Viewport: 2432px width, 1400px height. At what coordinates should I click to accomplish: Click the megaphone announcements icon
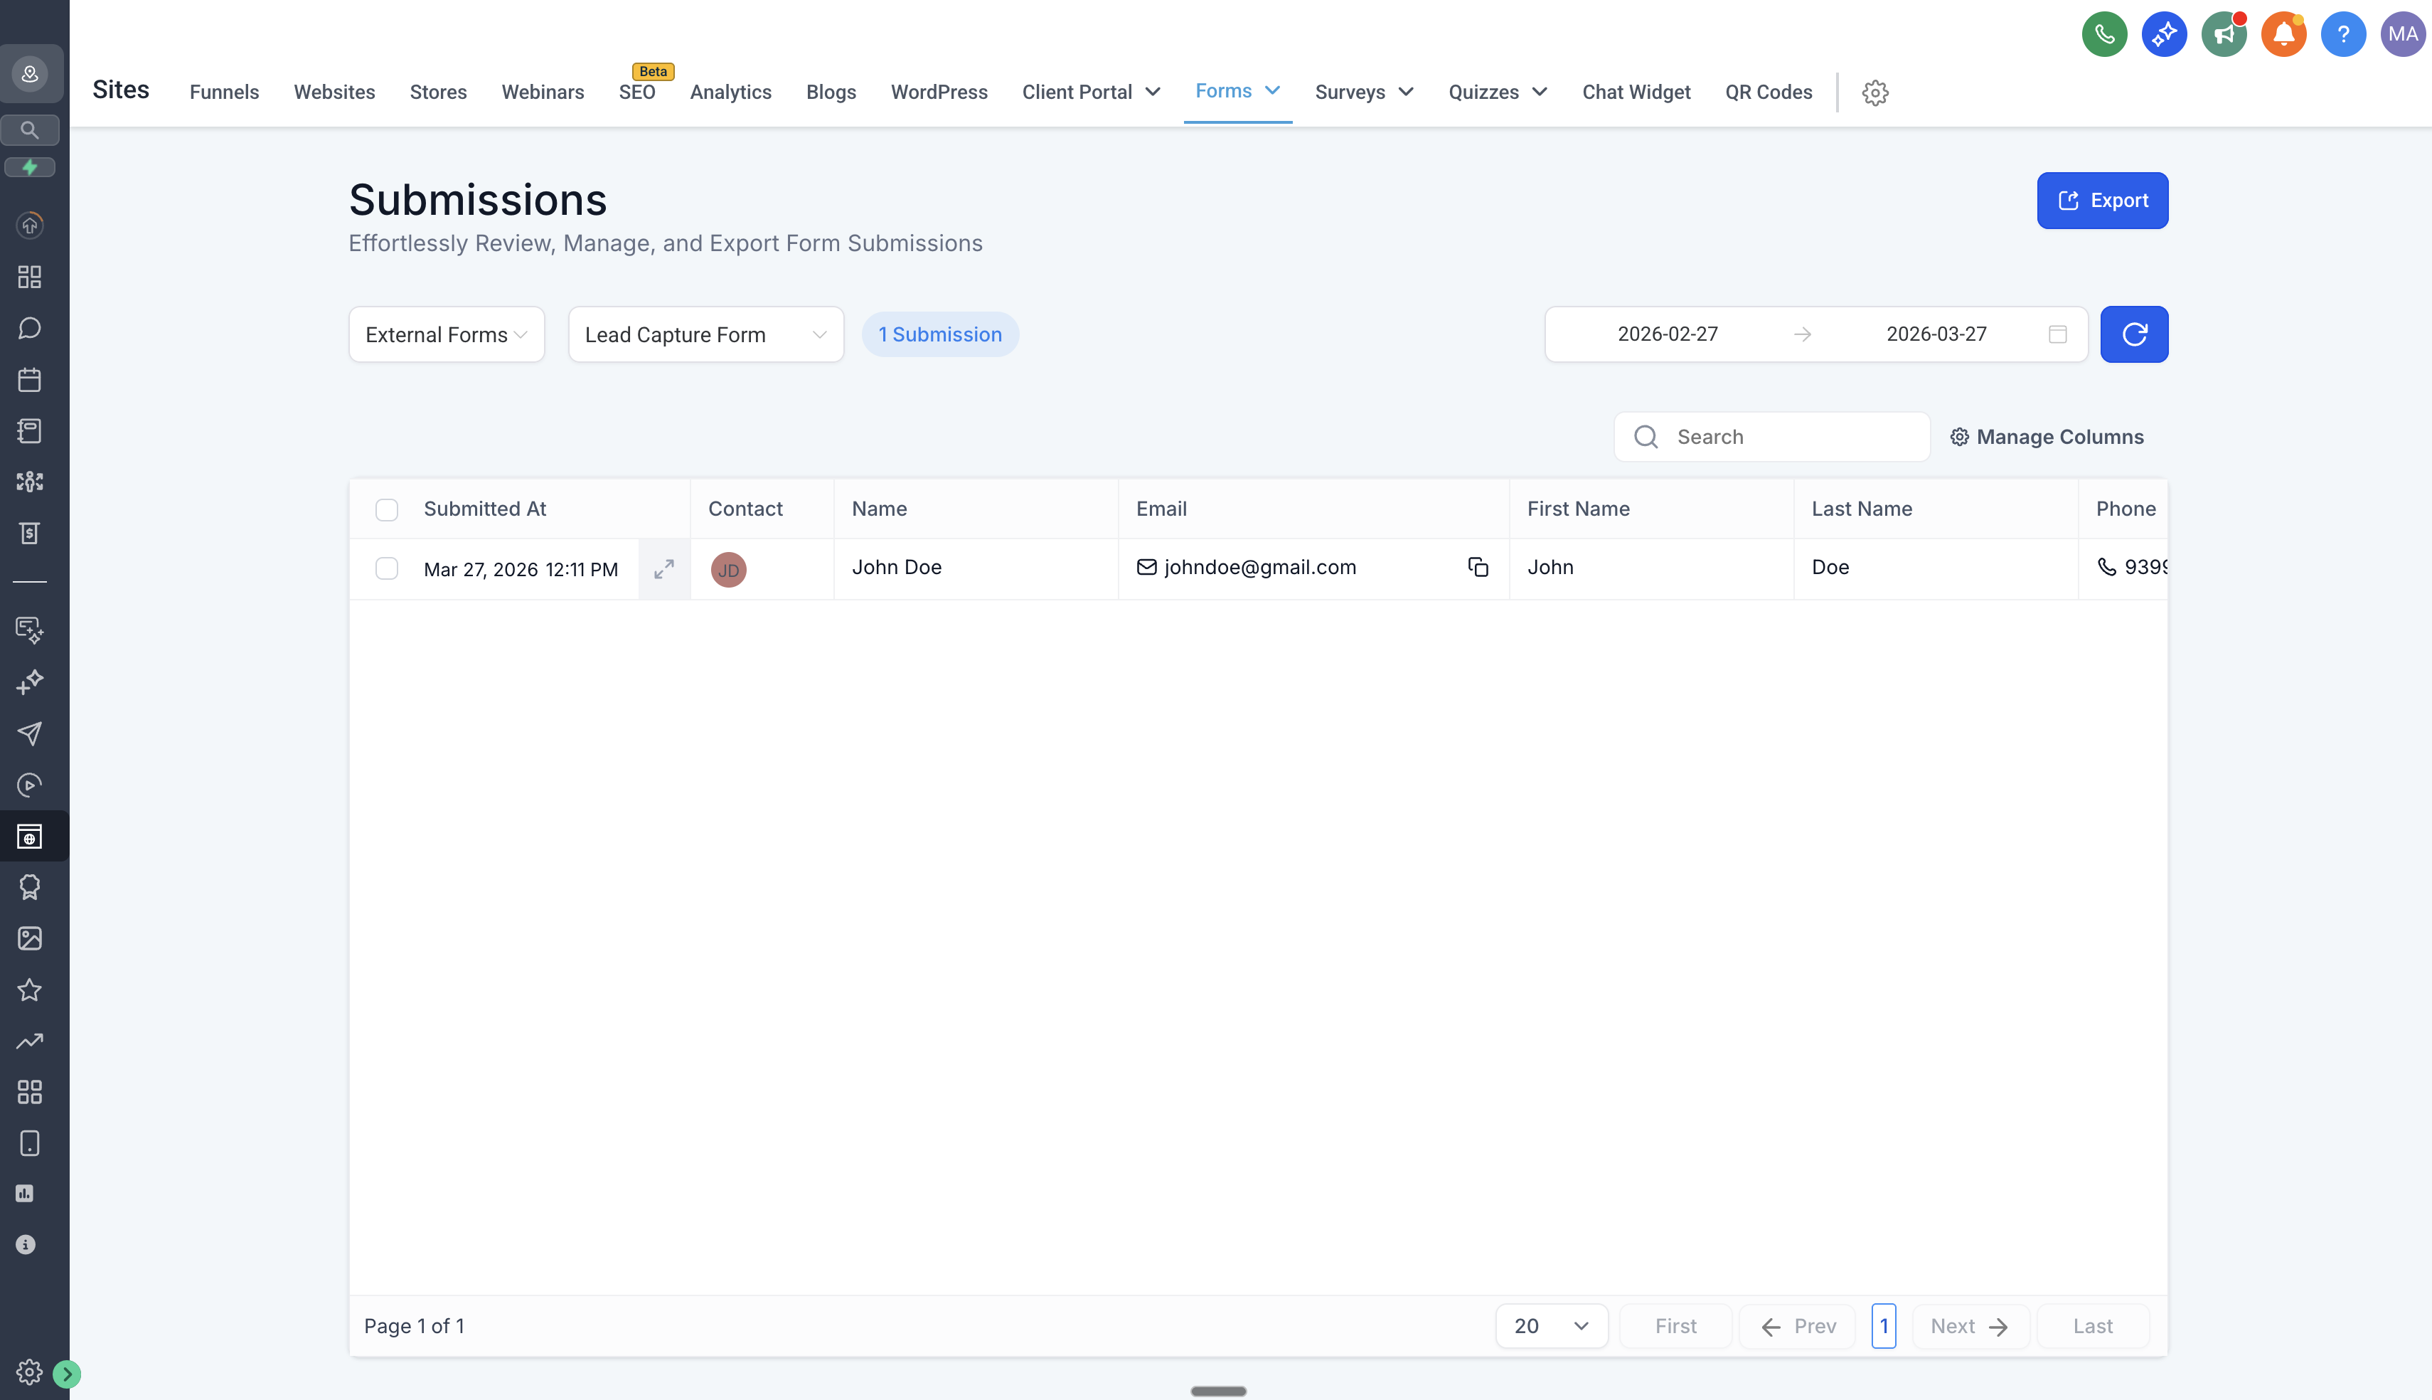pyautogui.click(x=2222, y=35)
